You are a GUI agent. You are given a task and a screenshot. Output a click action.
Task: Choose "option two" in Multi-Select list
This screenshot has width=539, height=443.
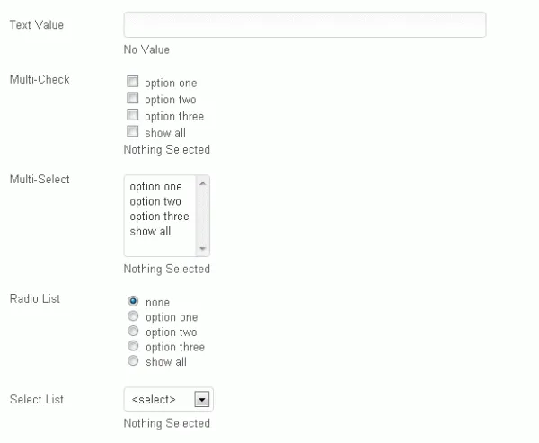(x=155, y=202)
